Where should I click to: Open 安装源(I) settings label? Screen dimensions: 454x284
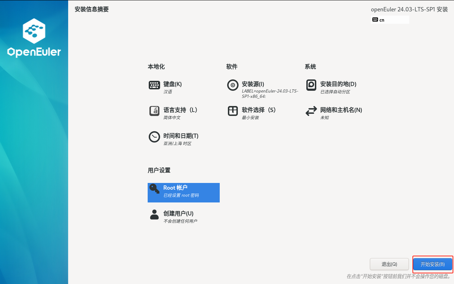point(253,84)
